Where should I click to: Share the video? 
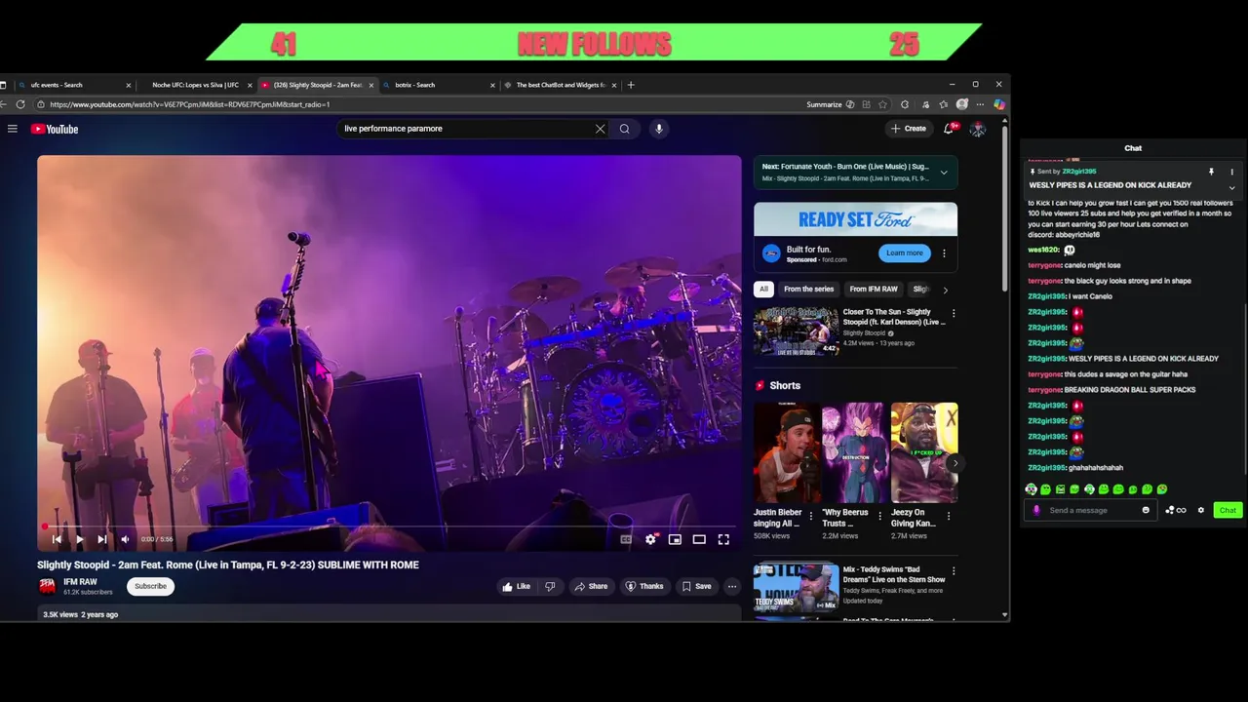click(x=591, y=586)
